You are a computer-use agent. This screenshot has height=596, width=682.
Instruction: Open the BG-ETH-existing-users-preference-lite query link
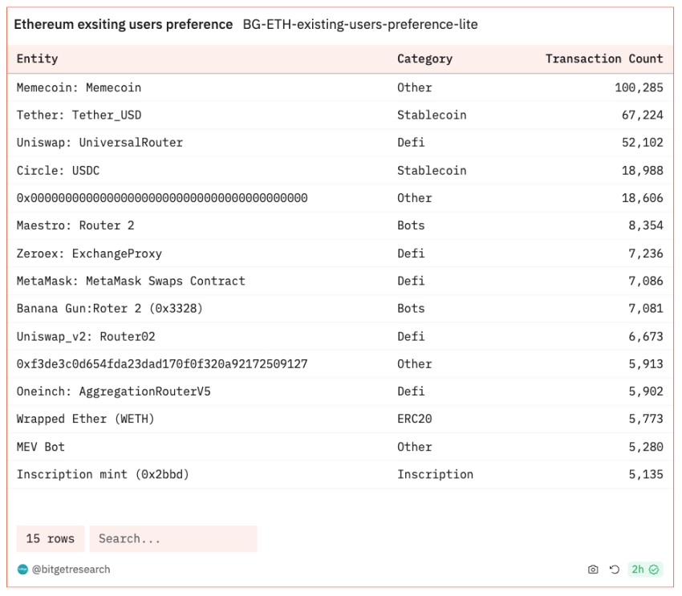point(360,25)
